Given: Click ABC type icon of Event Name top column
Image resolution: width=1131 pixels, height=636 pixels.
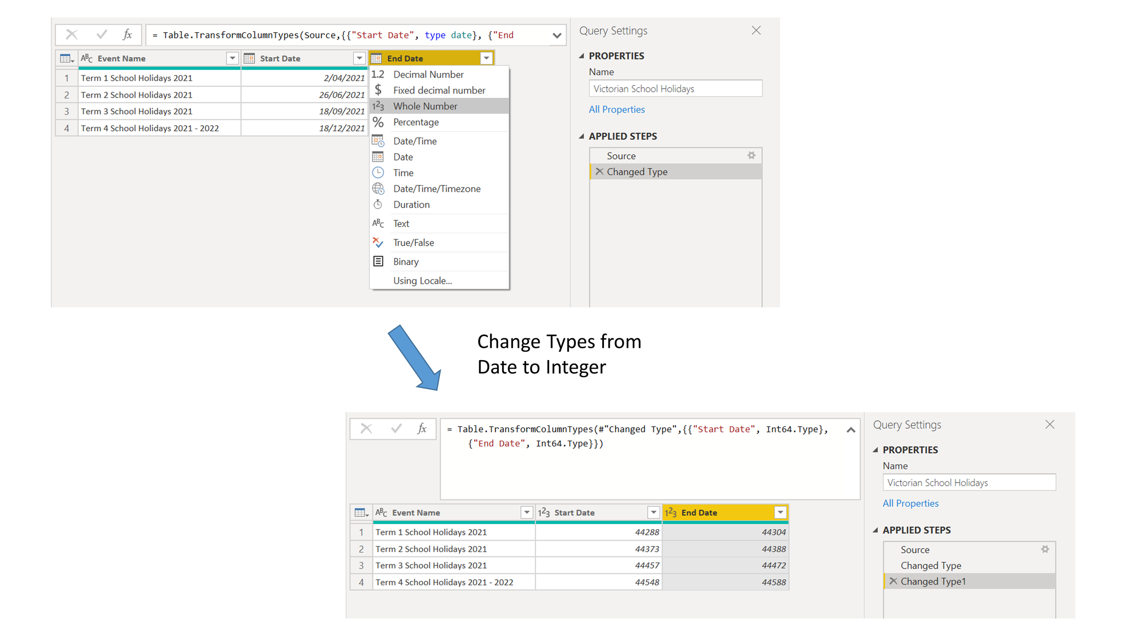Looking at the screenshot, I should [x=87, y=58].
